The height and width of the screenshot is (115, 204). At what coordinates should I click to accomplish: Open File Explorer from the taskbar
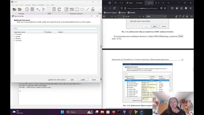pos(102,112)
